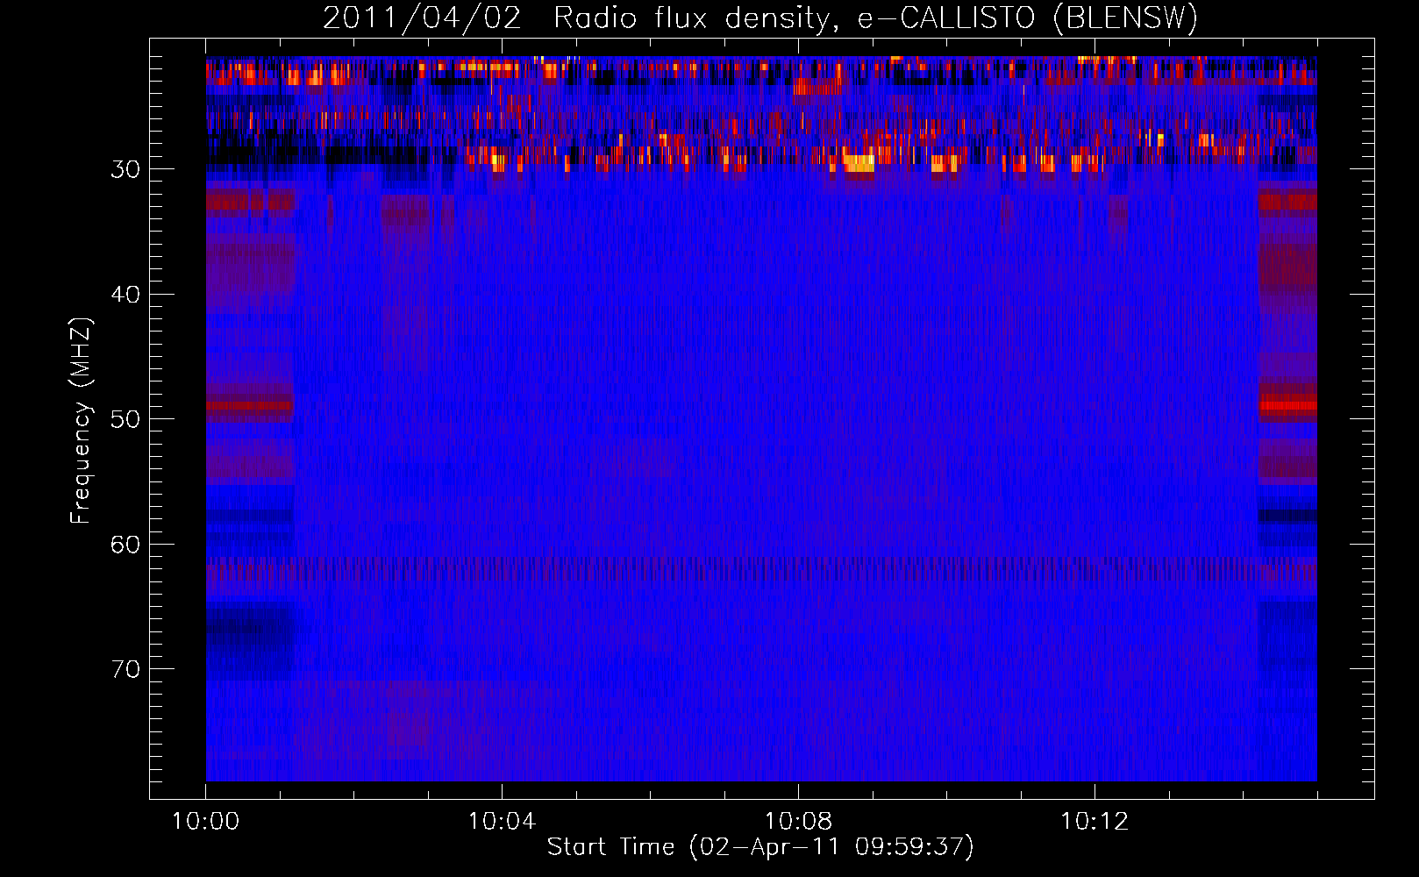Click the 40 frequency tick label

(x=125, y=295)
